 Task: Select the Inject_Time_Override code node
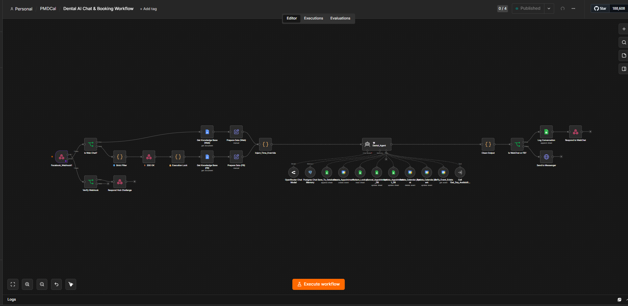pyautogui.click(x=265, y=144)
